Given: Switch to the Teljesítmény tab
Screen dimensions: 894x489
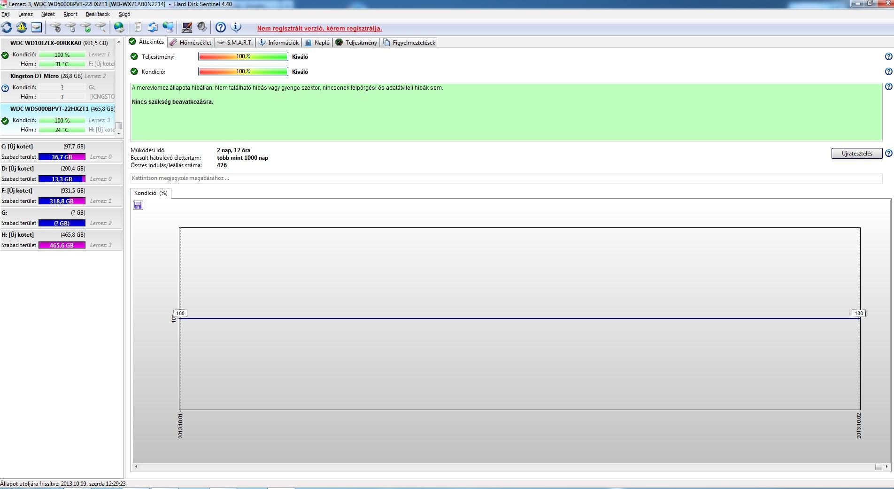Looking at the screenshot, I should [356, 43].
